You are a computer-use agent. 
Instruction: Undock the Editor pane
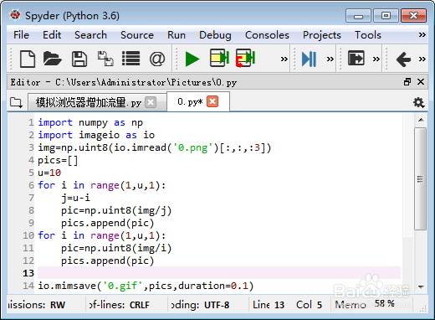click(x=407, y=82)
